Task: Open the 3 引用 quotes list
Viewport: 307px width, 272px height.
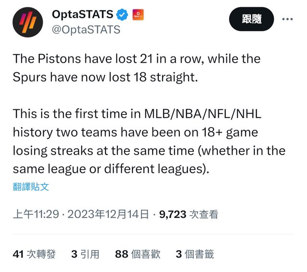Action: click(x=85, y=254)
